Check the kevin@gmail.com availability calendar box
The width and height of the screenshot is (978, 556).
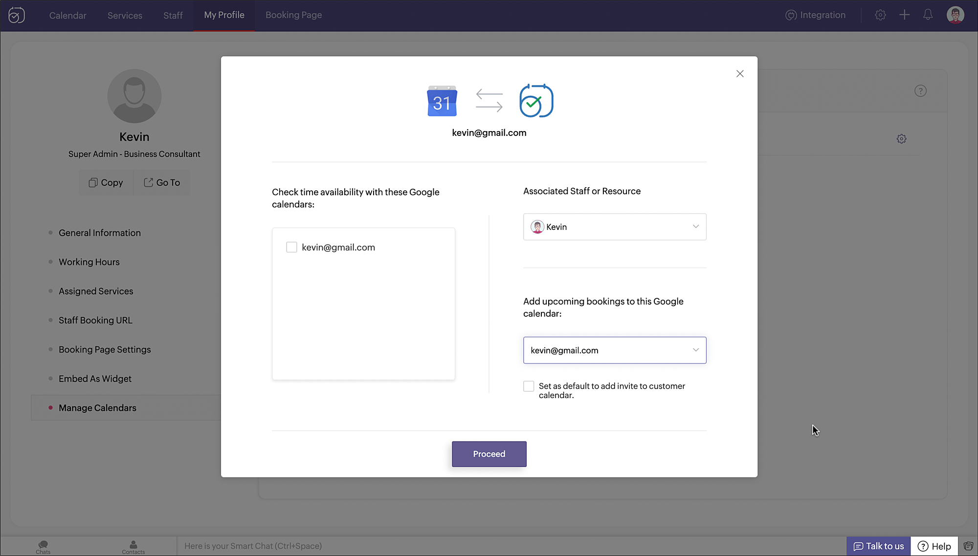[x=291, y=247]
